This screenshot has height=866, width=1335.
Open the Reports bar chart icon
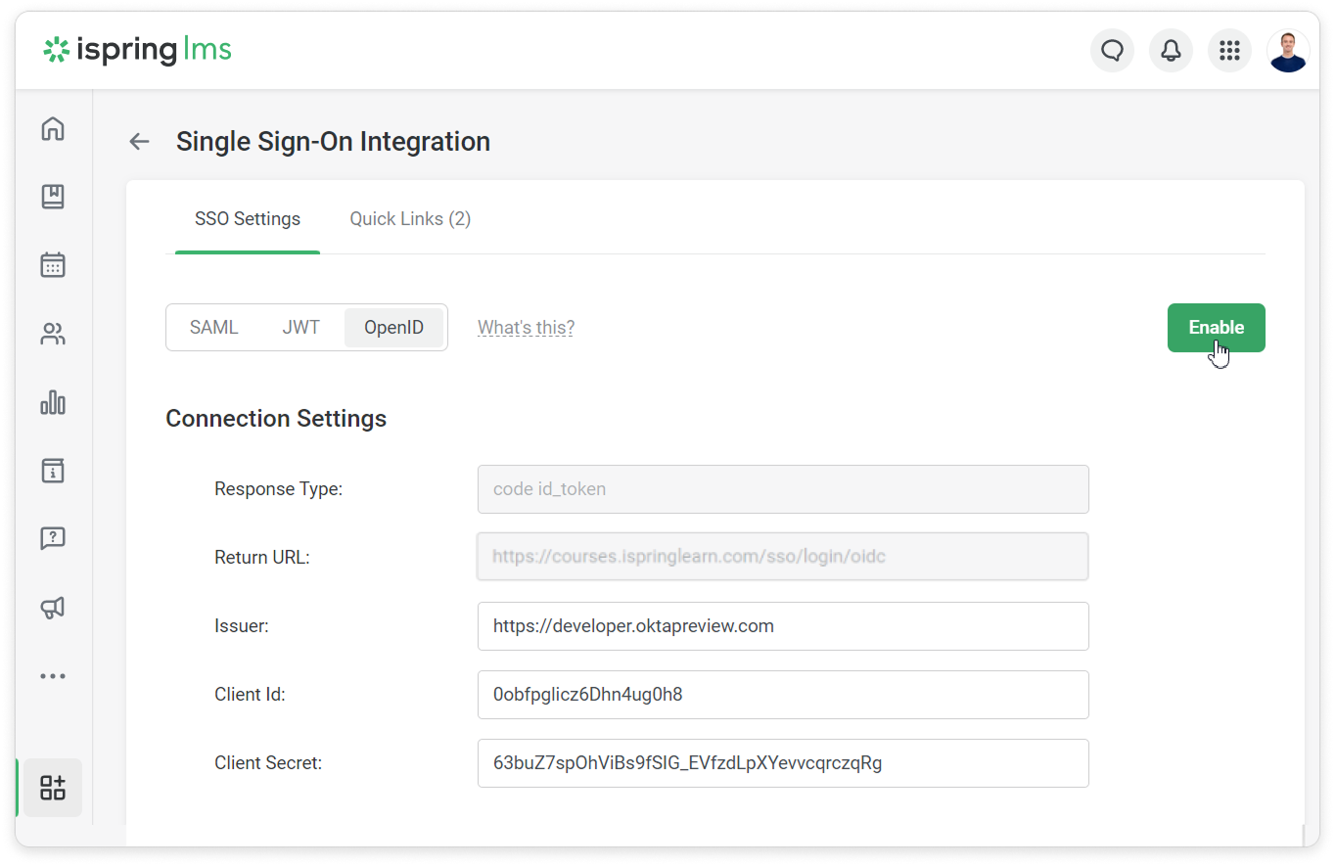pos(53,402)
